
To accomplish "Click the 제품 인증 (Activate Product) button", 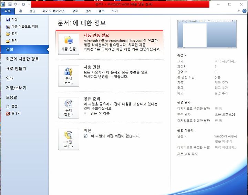I will click(69, 44).
